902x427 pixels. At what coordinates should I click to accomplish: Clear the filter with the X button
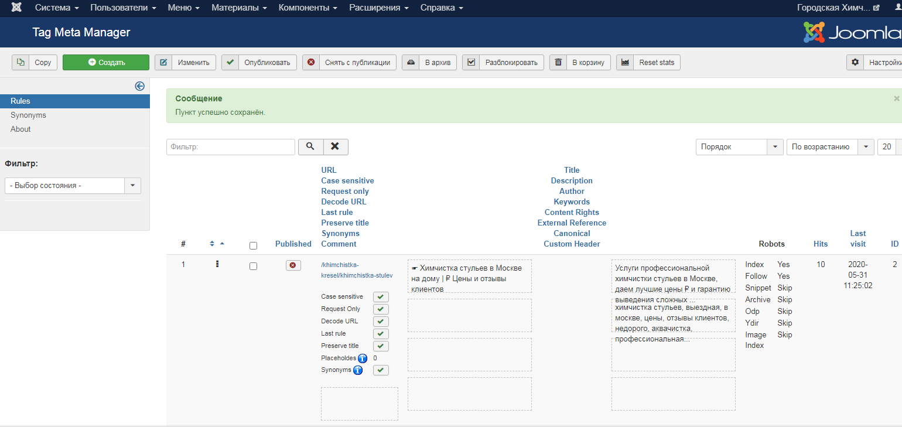336,147
